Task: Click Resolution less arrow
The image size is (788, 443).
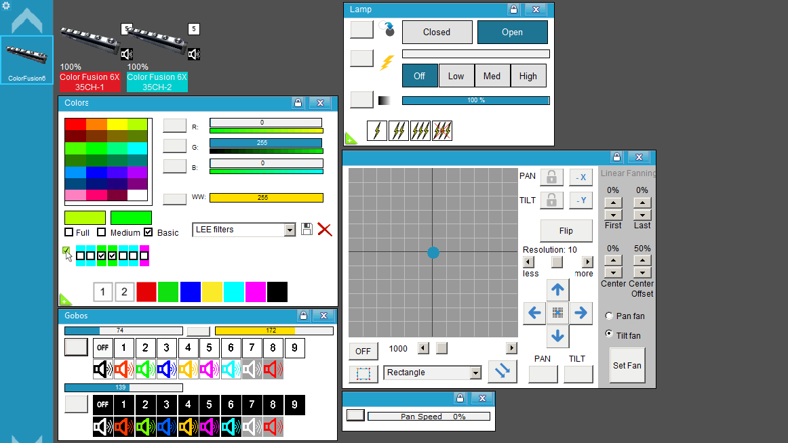Action: tap(528, 262)
